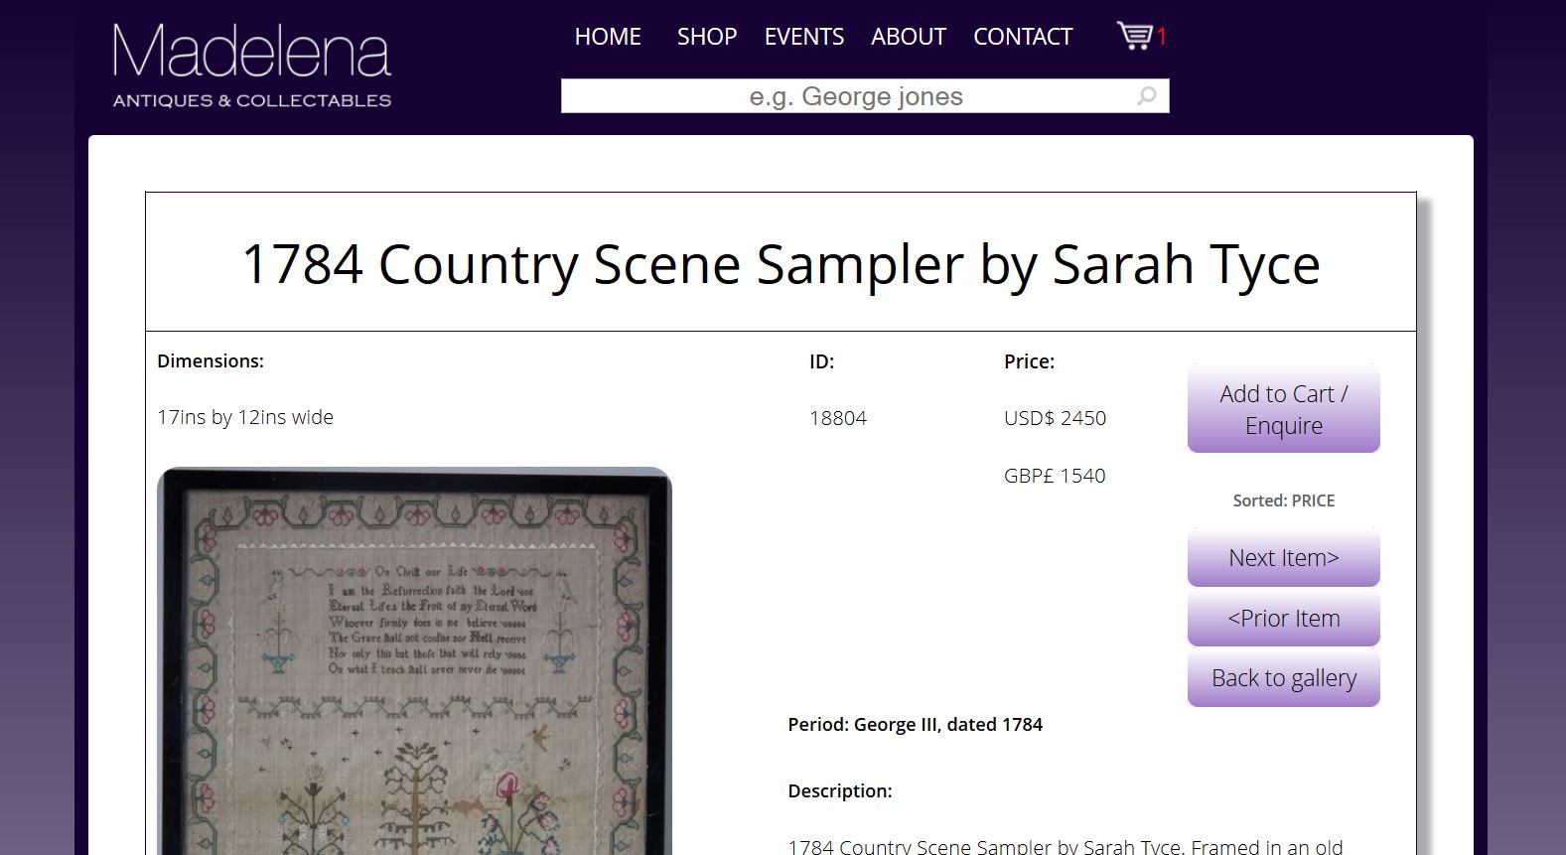Select CONTACT in the navigation
Viewport: 1566px width, 855px height.
click(1022, 37)
